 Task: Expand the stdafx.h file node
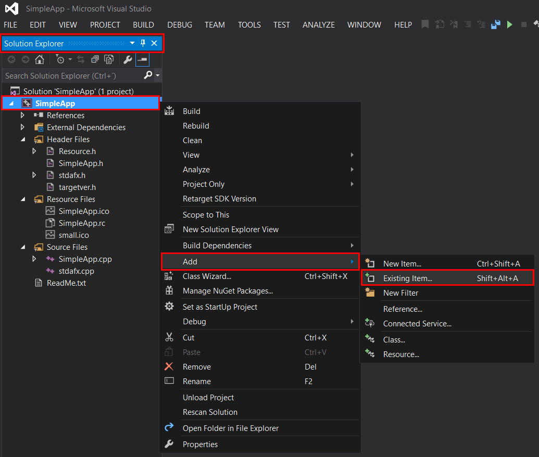[34, 175]
